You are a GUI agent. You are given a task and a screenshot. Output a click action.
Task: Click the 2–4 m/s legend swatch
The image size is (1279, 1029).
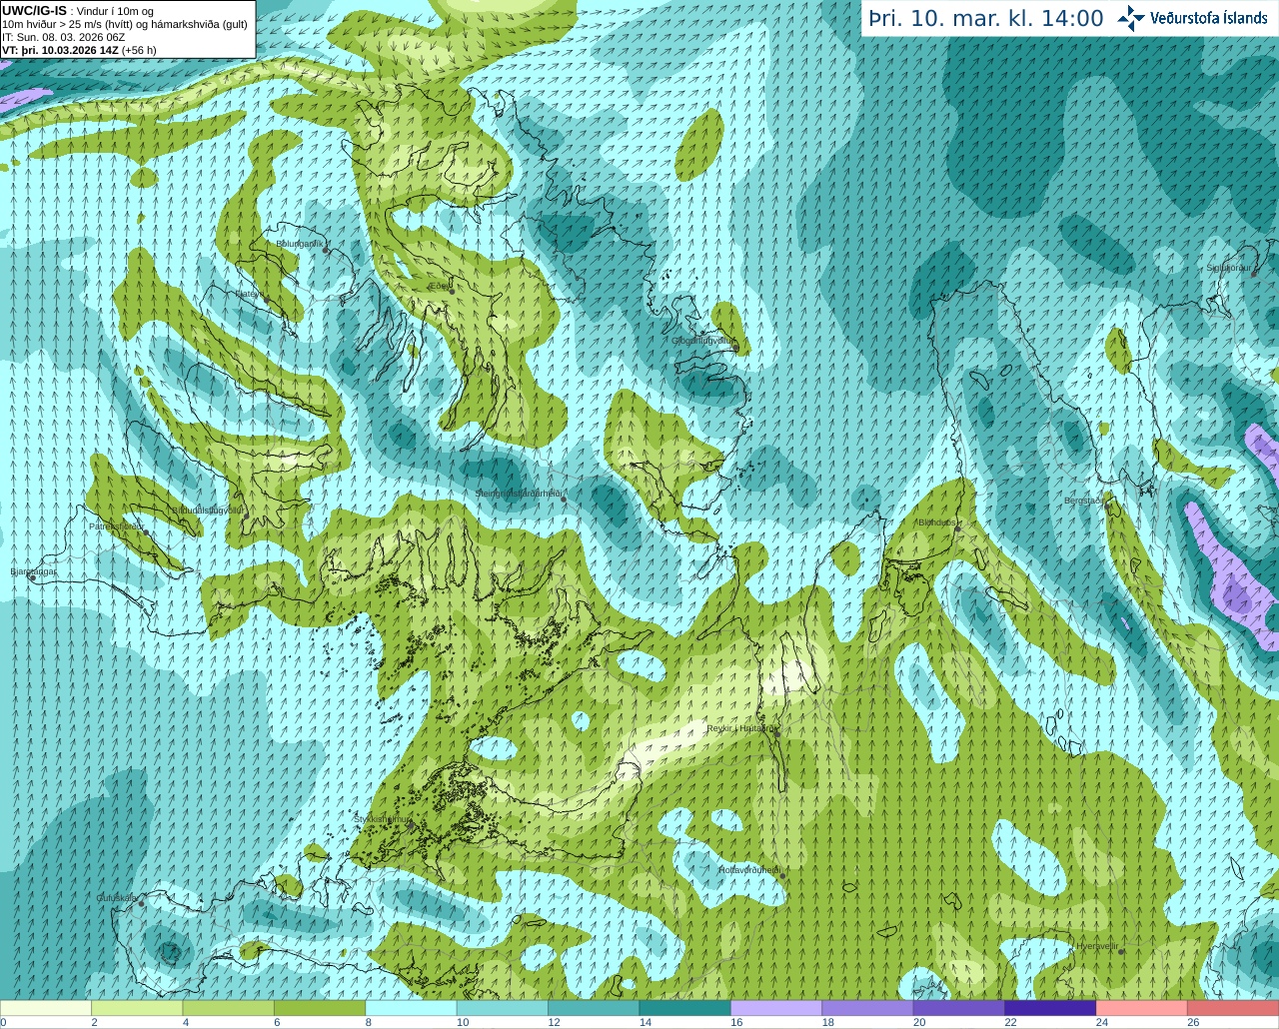click(137, 1008)
